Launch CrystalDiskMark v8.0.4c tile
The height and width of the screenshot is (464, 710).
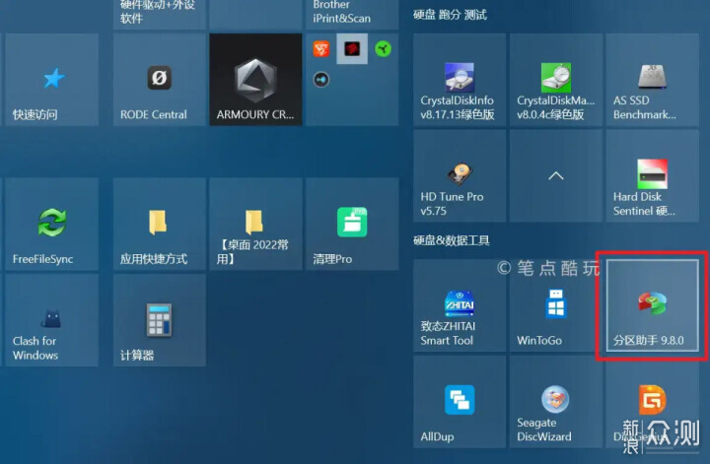[x=556, y=80]
